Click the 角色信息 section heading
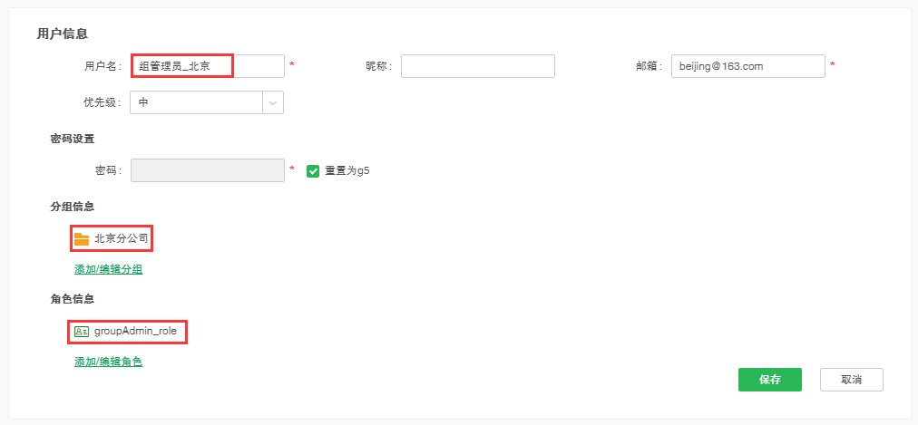 (x=73, y=298)
